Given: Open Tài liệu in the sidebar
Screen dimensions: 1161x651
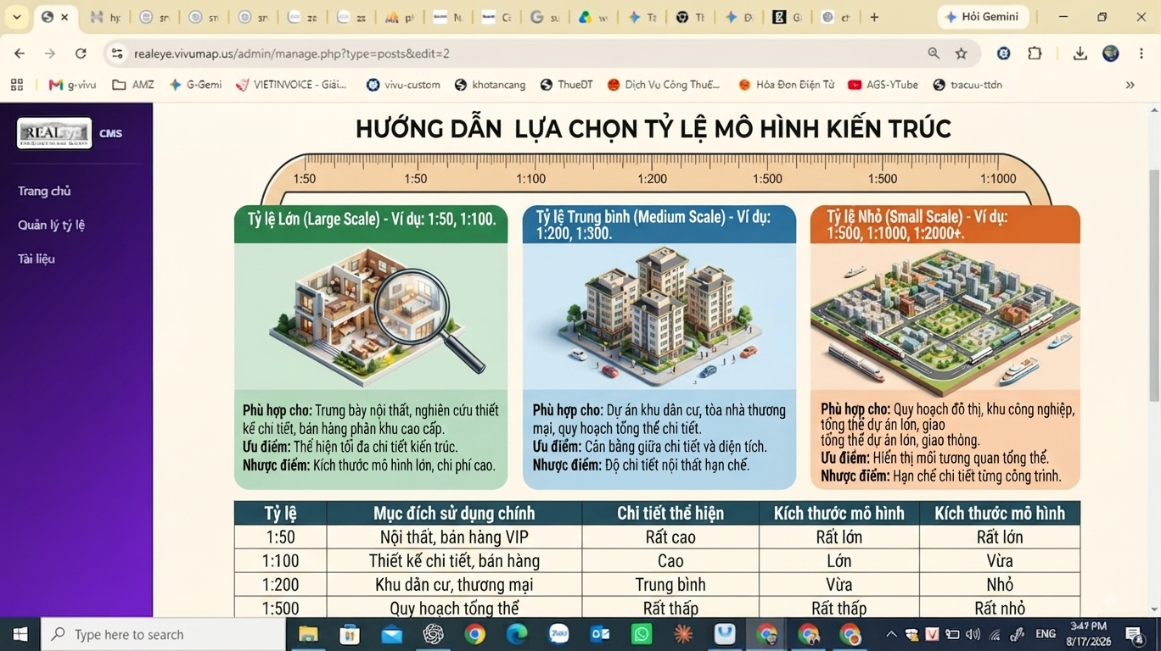Looking at the screenshot, I should 36,259.
